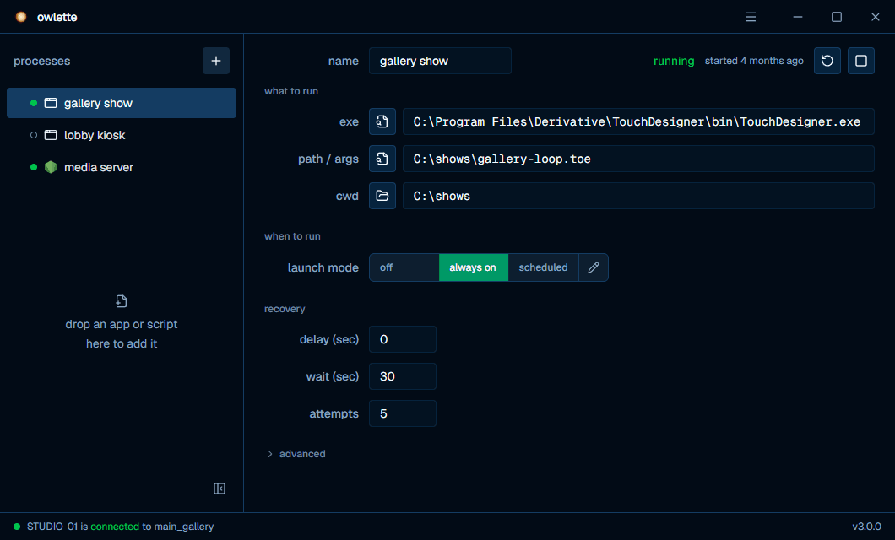Viewport: 895px width, 540px height.
Task: Browse for cwd folder
Action: point(382,196)
